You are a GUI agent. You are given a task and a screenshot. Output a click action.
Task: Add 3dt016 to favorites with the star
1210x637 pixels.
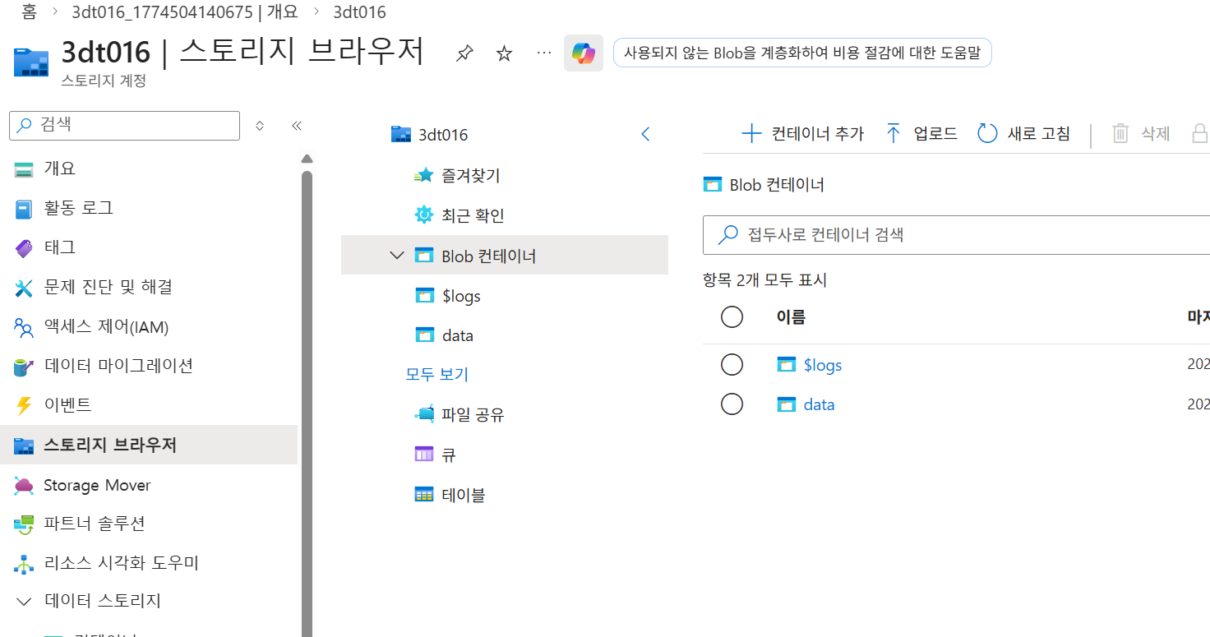pos(504,53)
